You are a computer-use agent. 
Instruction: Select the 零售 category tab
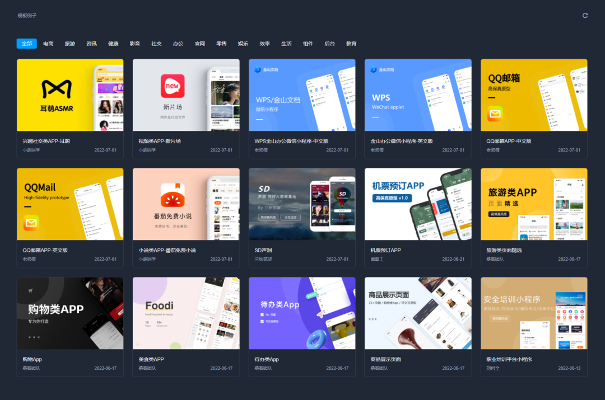tap(221, 44)
